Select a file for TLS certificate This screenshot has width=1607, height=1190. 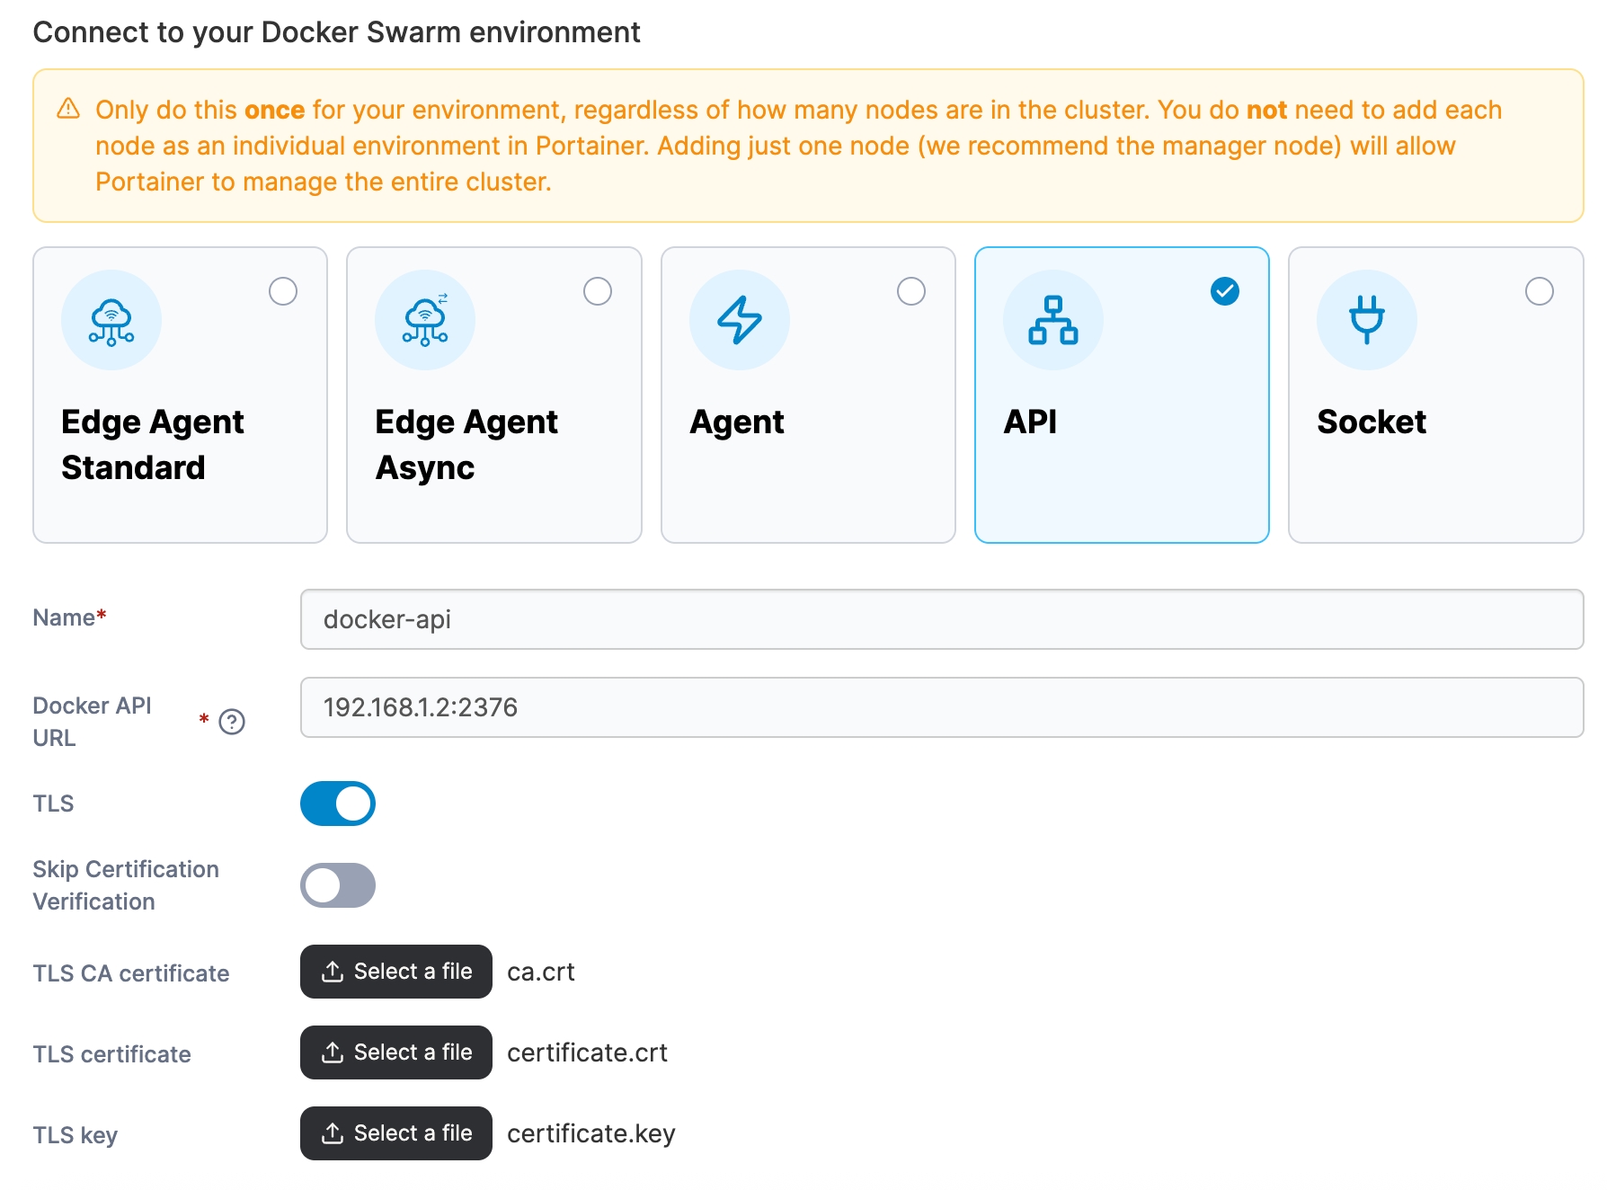click(396, 1052)
